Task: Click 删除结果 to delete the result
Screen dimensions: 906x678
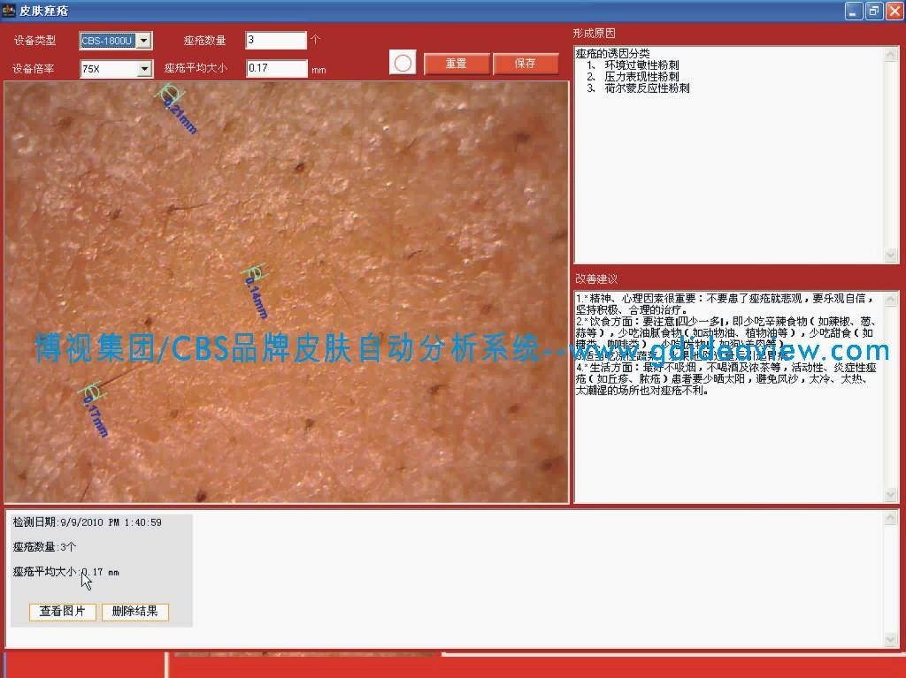Action: [x=134, y=612]
